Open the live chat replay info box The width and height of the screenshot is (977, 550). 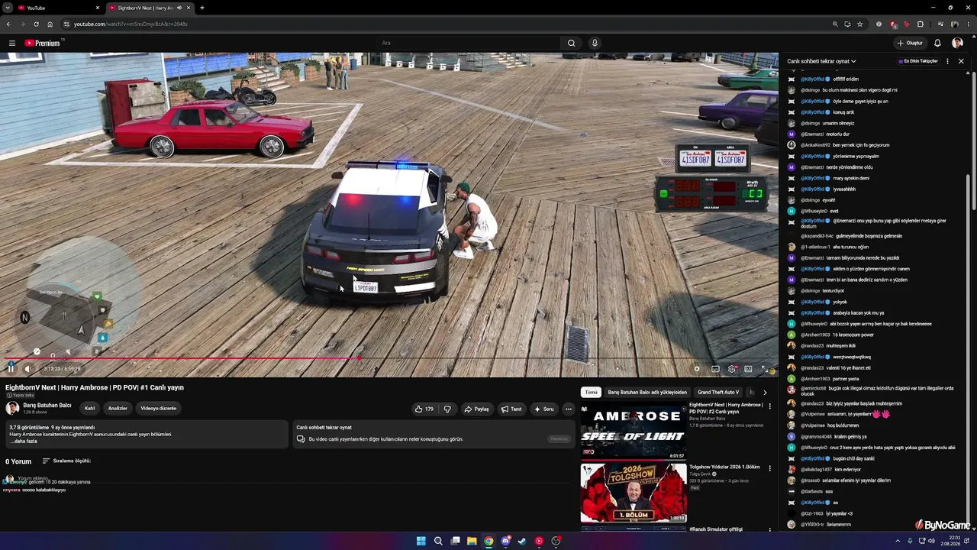pos(434,434)
